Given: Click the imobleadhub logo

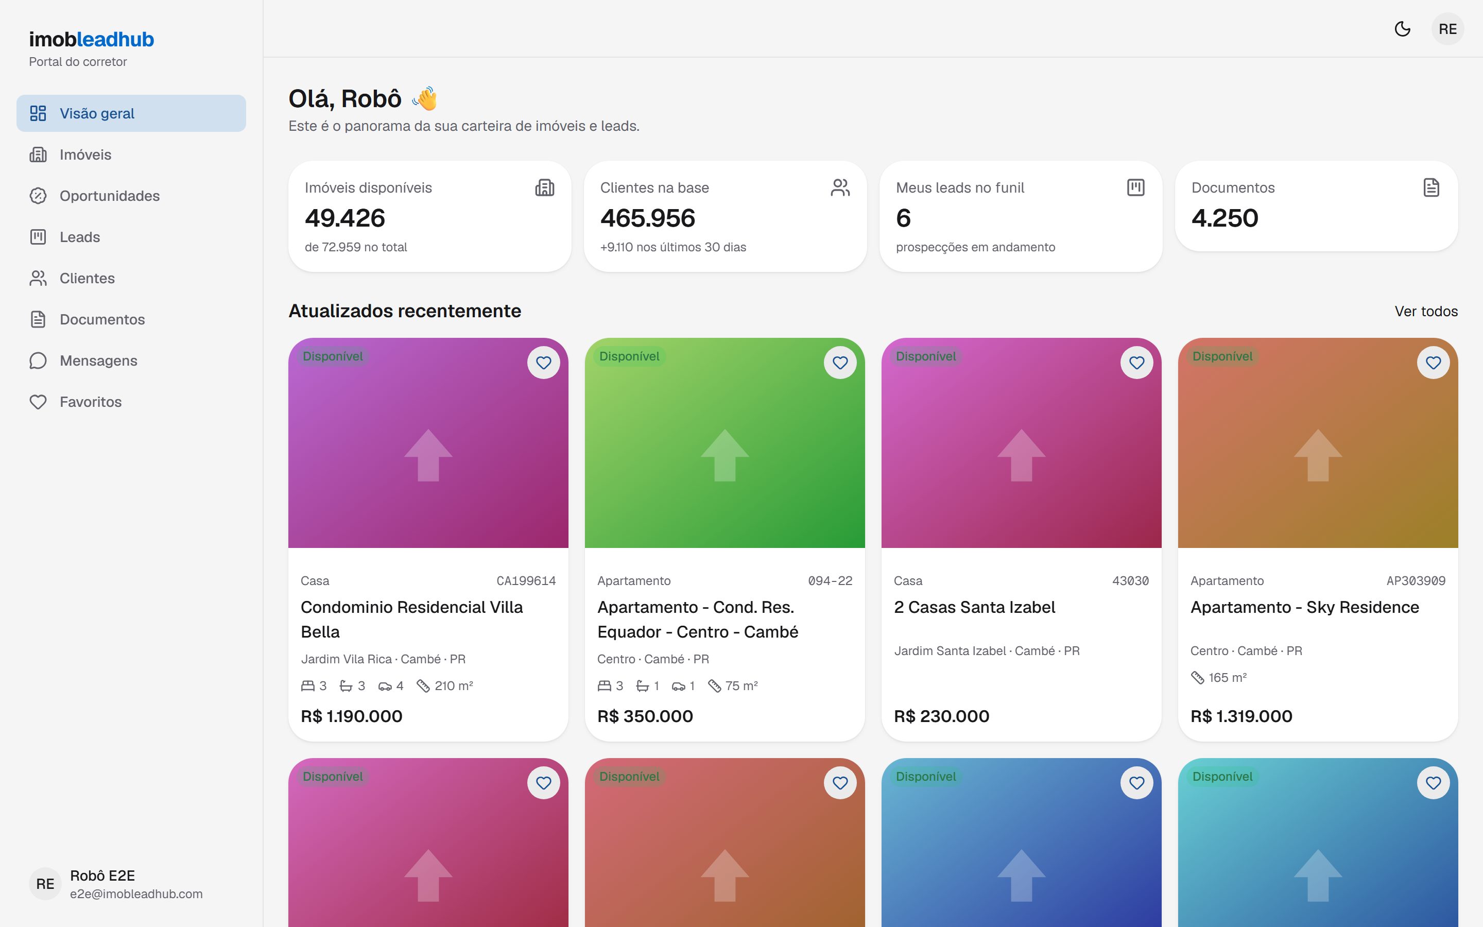Looking at the screenshot, I should point(91,39).
